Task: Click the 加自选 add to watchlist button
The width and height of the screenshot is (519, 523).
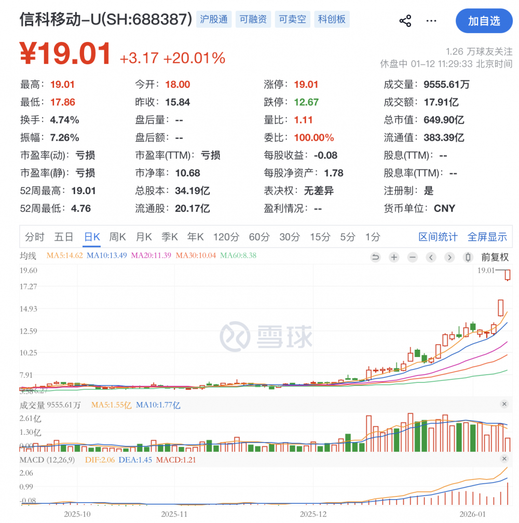Action: coord(484,21)
